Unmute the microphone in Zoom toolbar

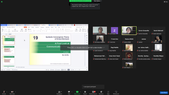click(x=4, y=92)
